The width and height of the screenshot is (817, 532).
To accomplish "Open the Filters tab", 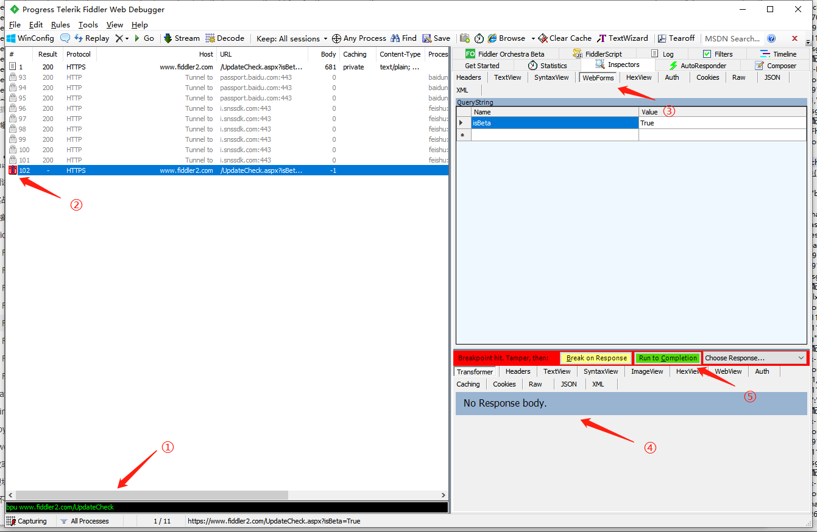I will tap(717, 54).
